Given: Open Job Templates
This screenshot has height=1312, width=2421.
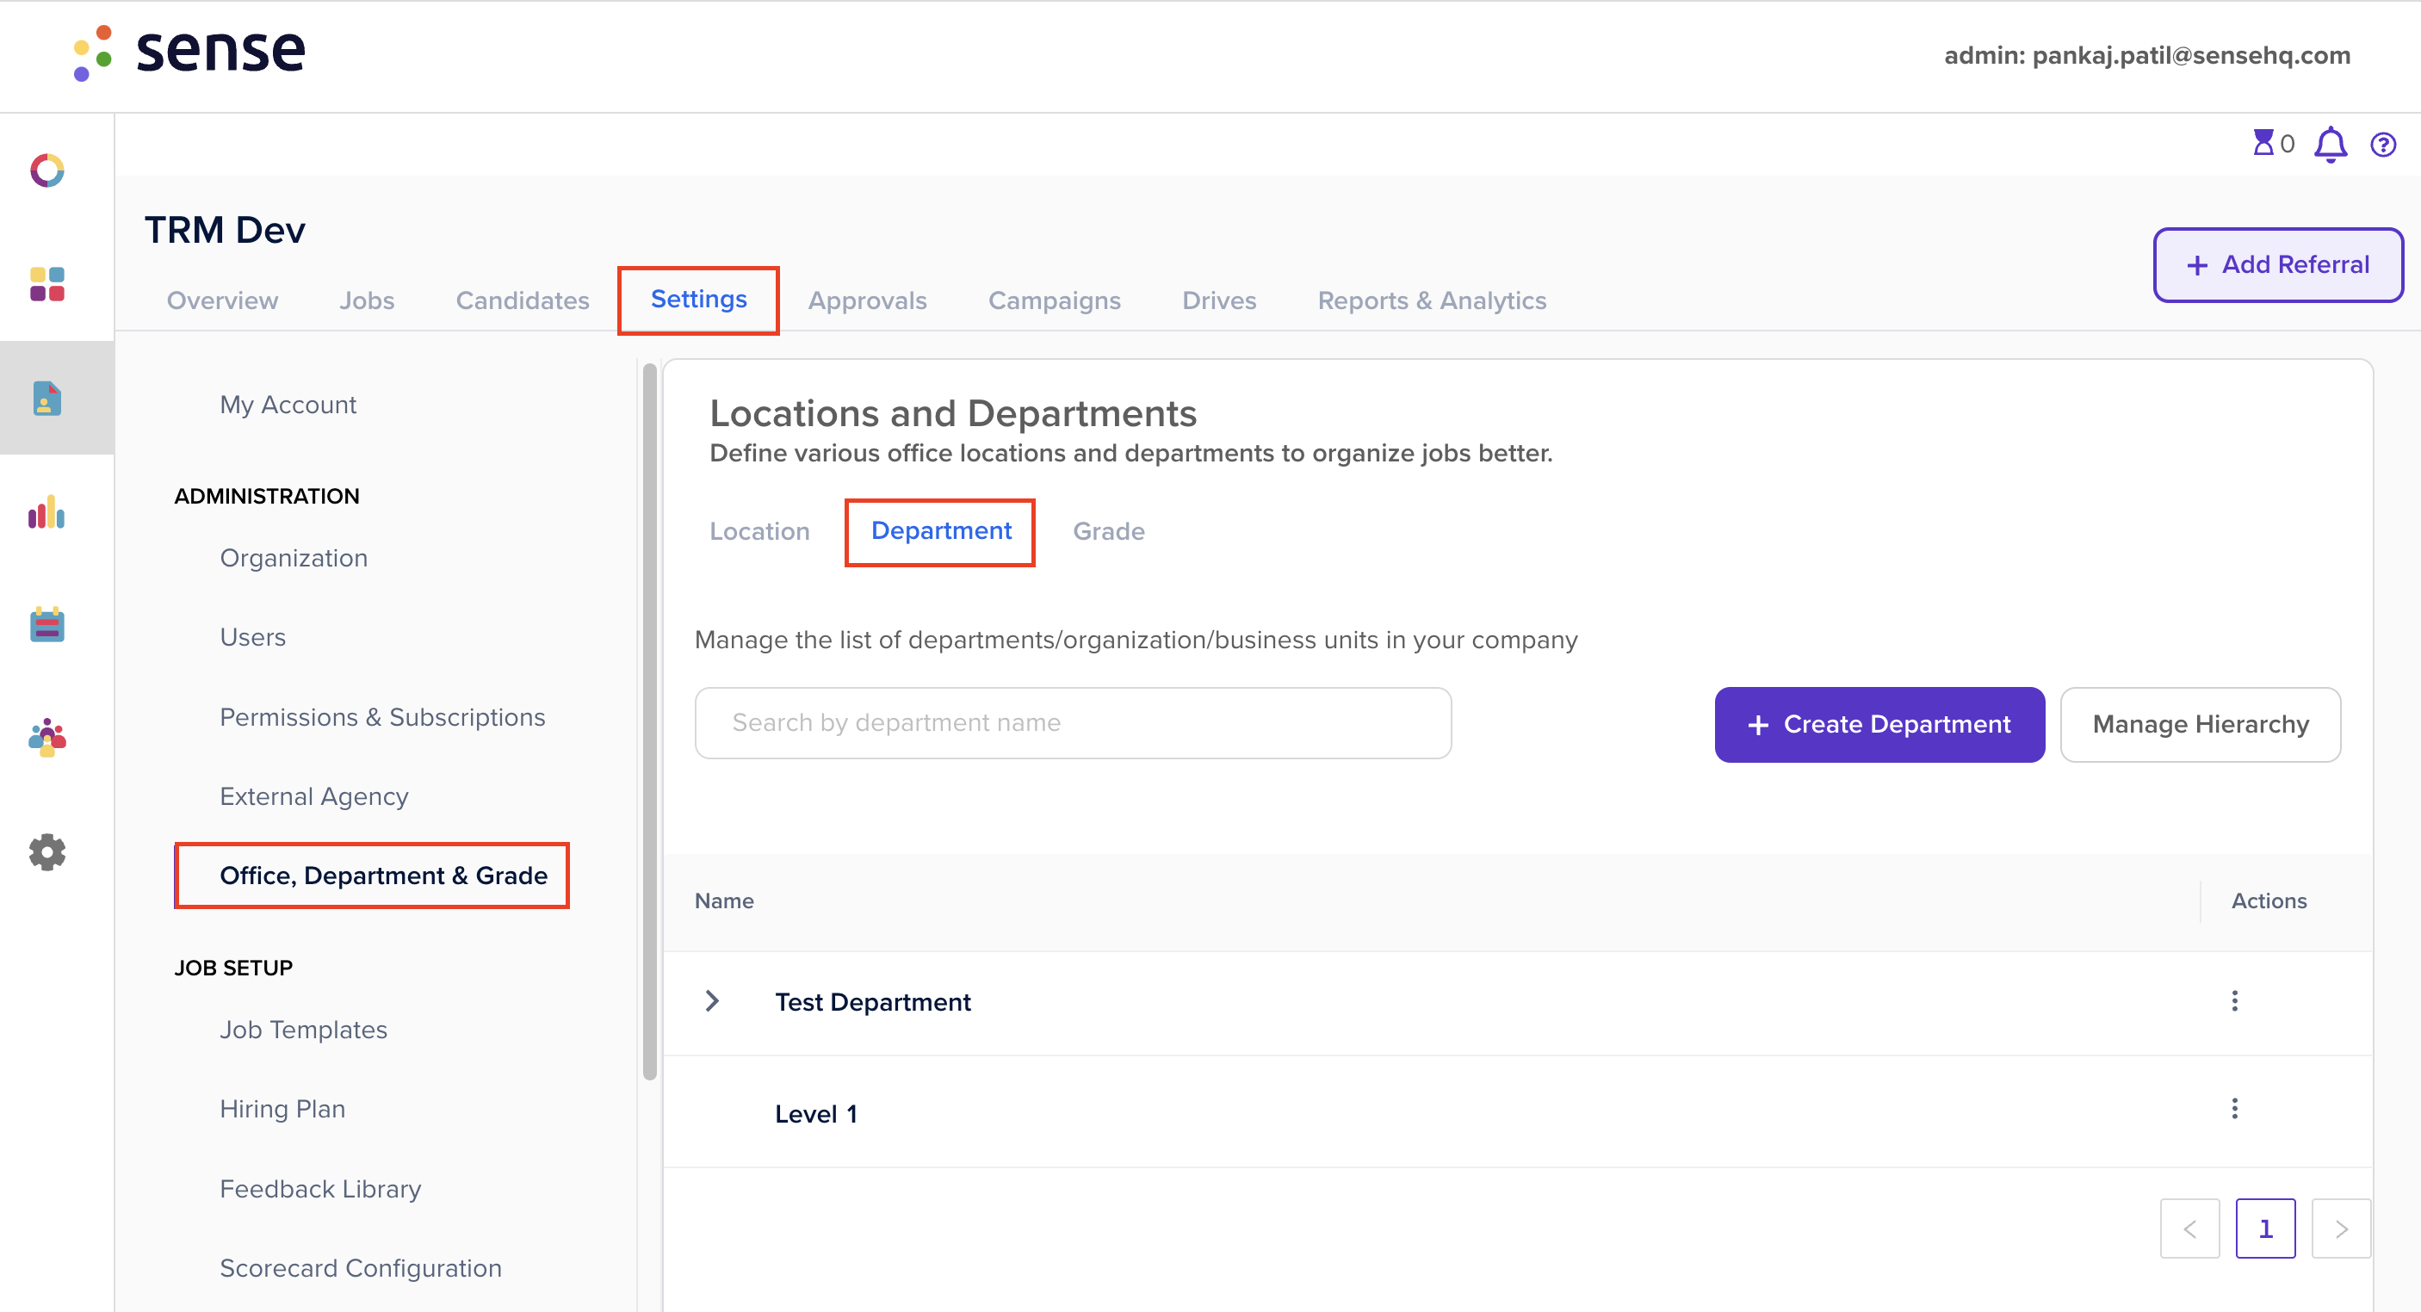Looking at the screenshot, I should coord(304,1030).
